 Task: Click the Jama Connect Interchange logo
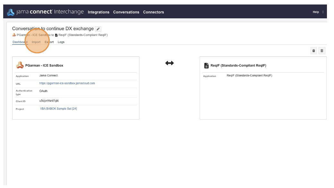pos(45,12)
